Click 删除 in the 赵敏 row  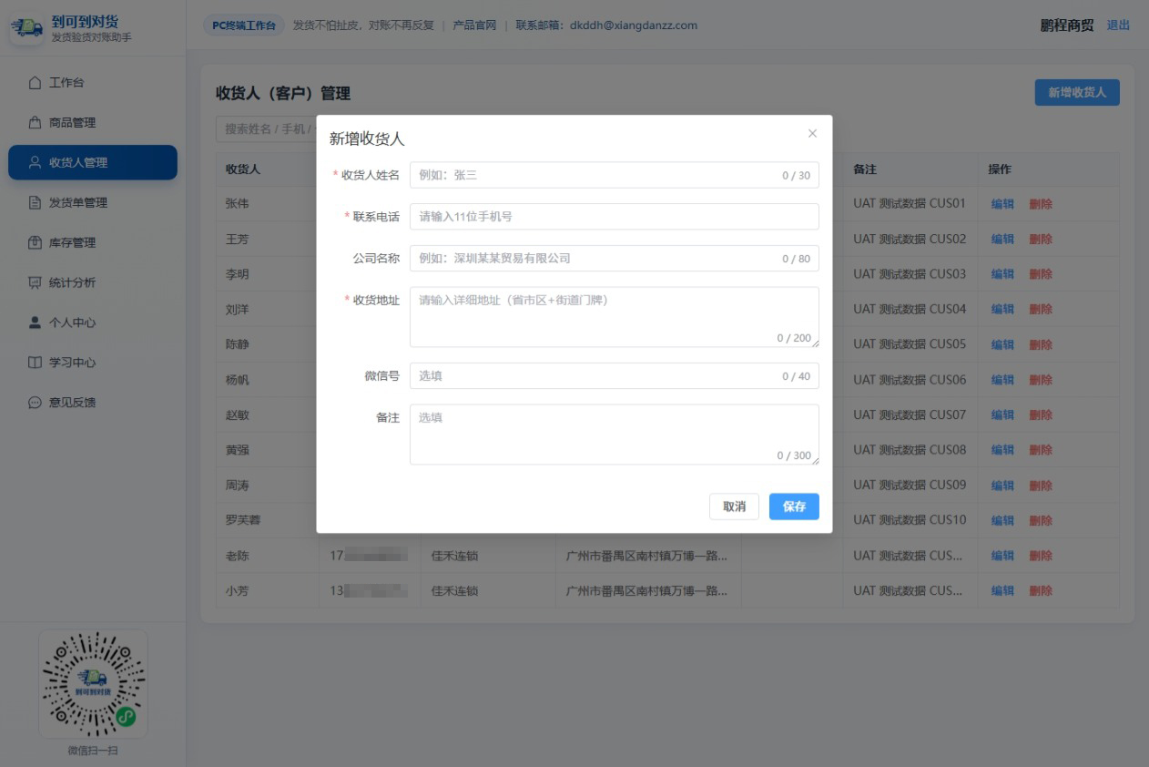pos(1041,415)
